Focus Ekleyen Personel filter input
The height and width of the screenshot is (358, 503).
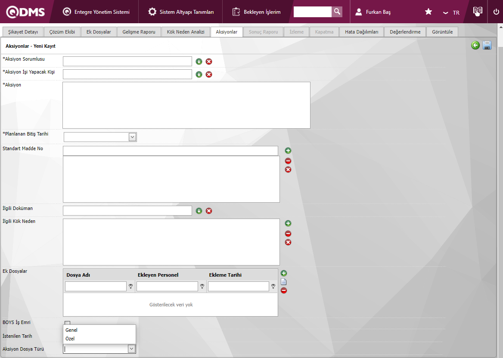coord(167,286)
